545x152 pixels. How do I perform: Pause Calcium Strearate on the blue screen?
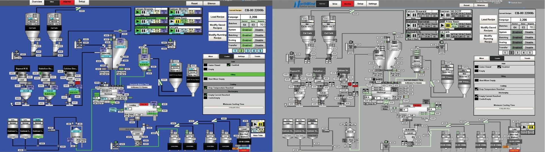(x=143, y=12)
